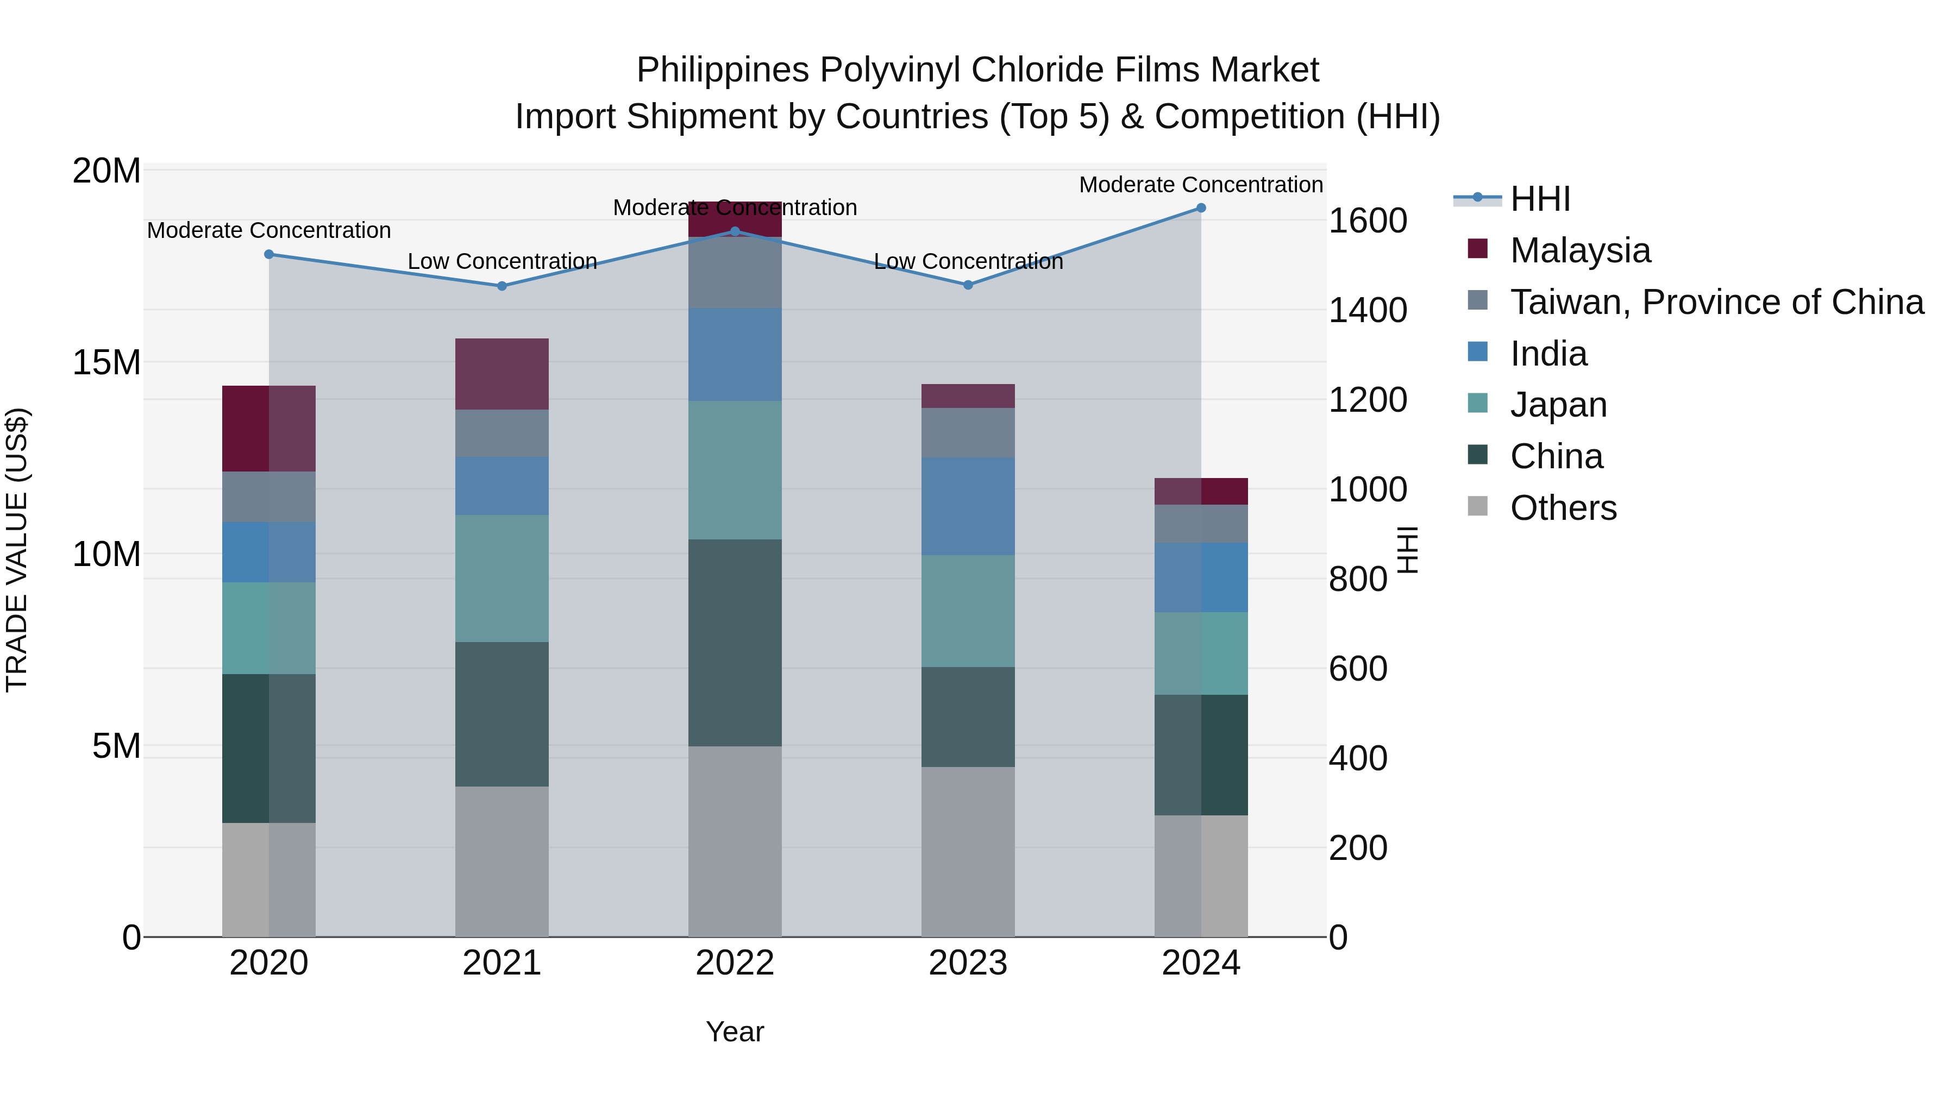Toggle the Japan legend label
Screen dimensions: 1956x1100
click(x=1558, y=405)
